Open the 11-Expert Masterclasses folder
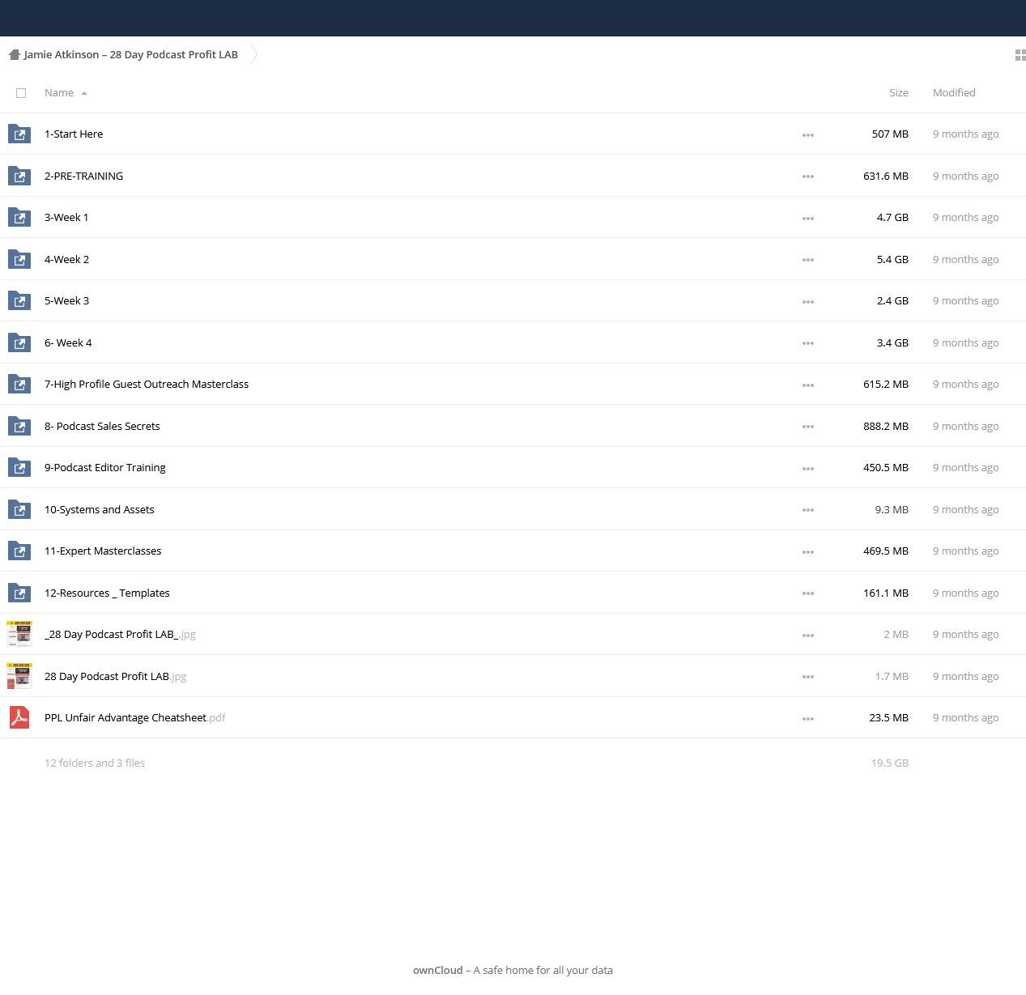The width and height of the screenshot is (1026, 995). (x=103, y=551)
